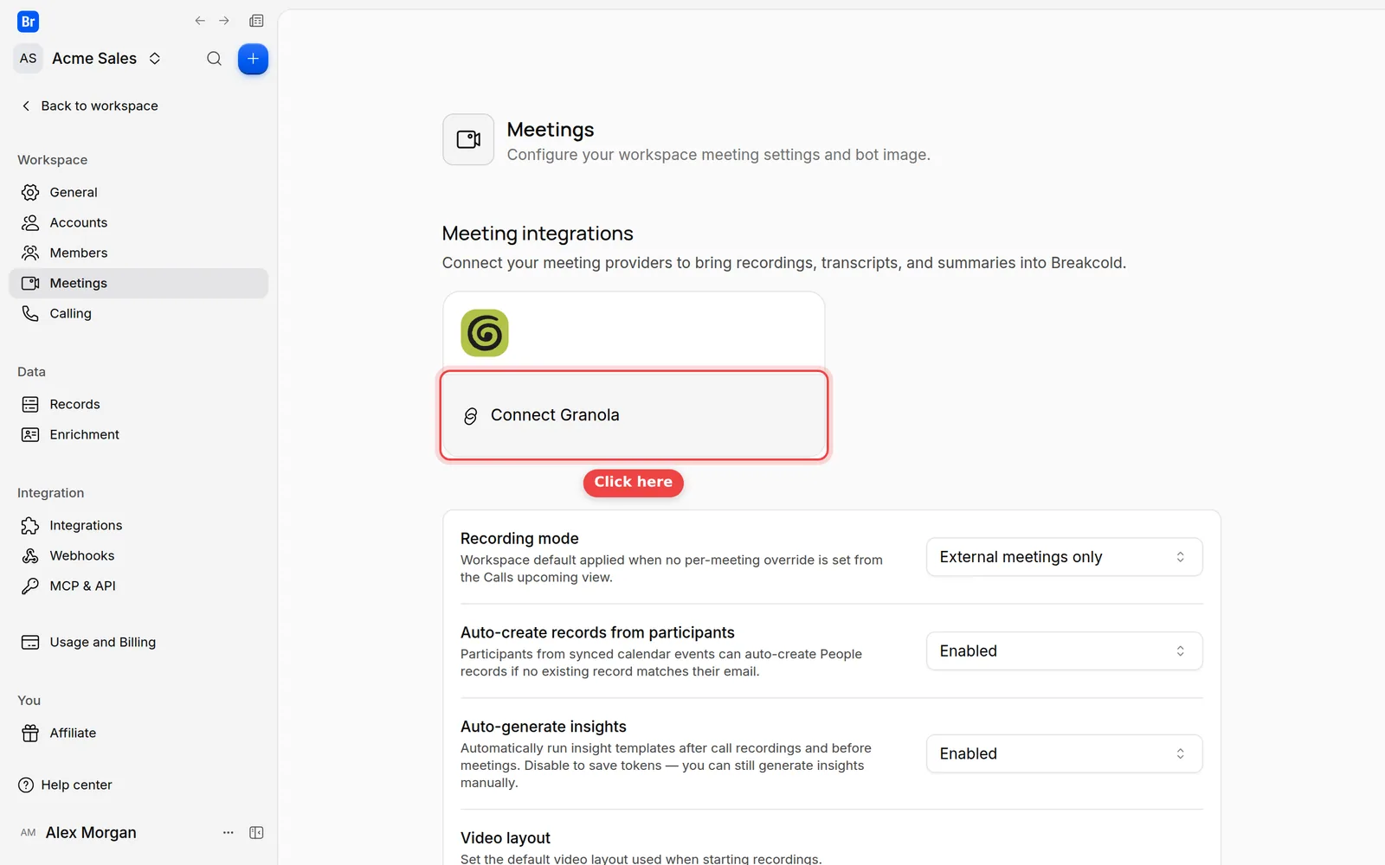This screenshot has width=1385, height=865.
Task: Open General settings in sidebar
Action: pos(138,192)
